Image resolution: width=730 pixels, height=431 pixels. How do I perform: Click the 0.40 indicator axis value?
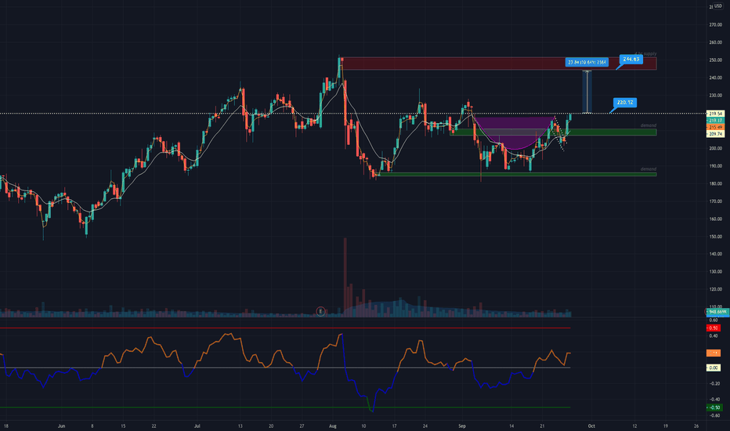[x=714, y=336]
